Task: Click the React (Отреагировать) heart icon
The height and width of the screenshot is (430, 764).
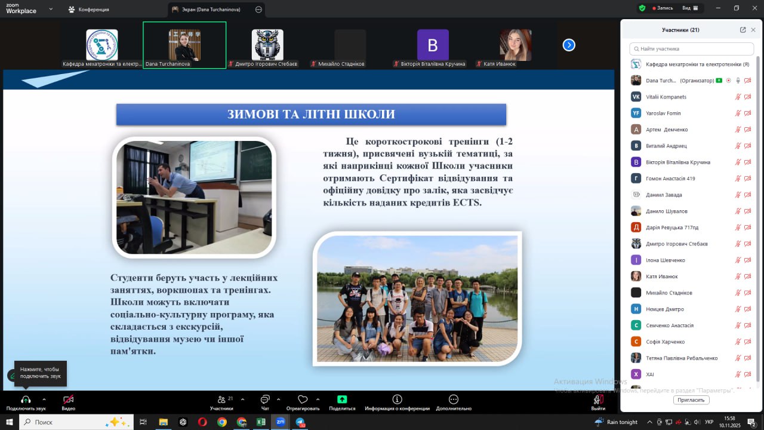Action: click(x=303, y=400)
